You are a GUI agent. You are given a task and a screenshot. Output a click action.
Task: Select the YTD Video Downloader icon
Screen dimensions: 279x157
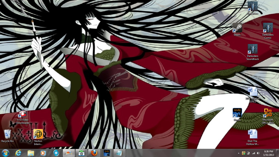23,115
